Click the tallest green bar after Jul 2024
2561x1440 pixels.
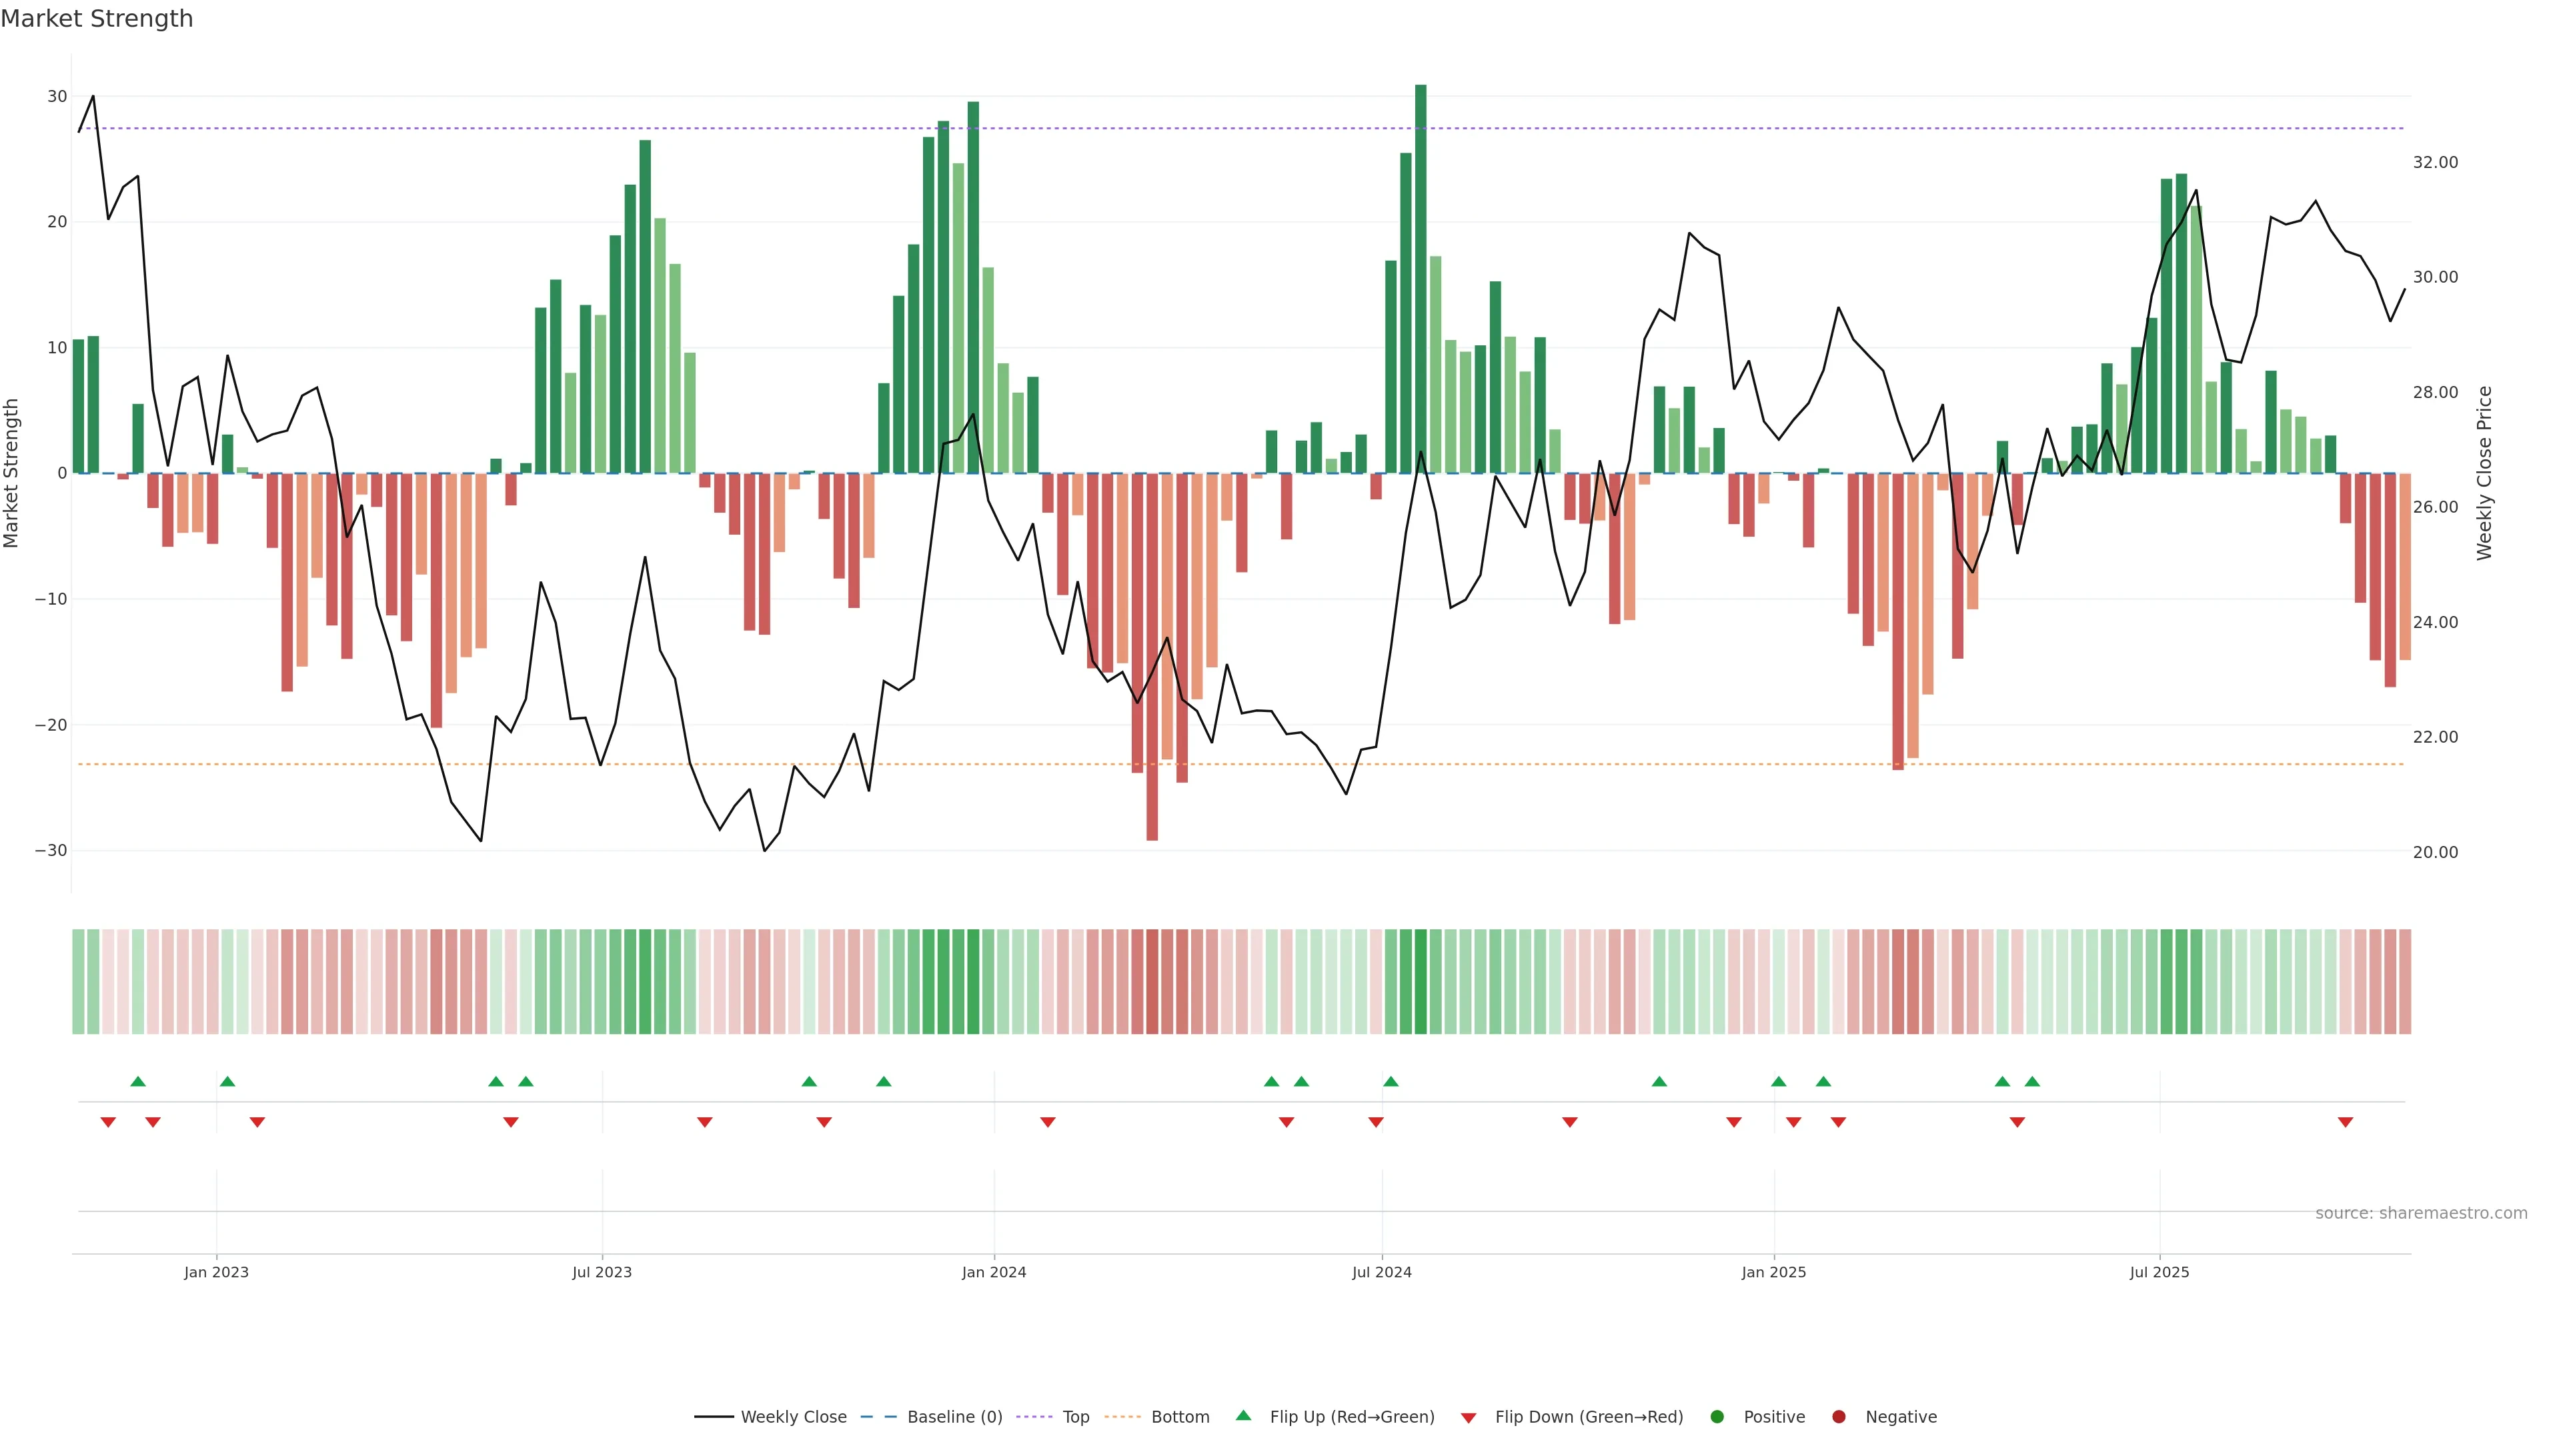(1421, 278)
